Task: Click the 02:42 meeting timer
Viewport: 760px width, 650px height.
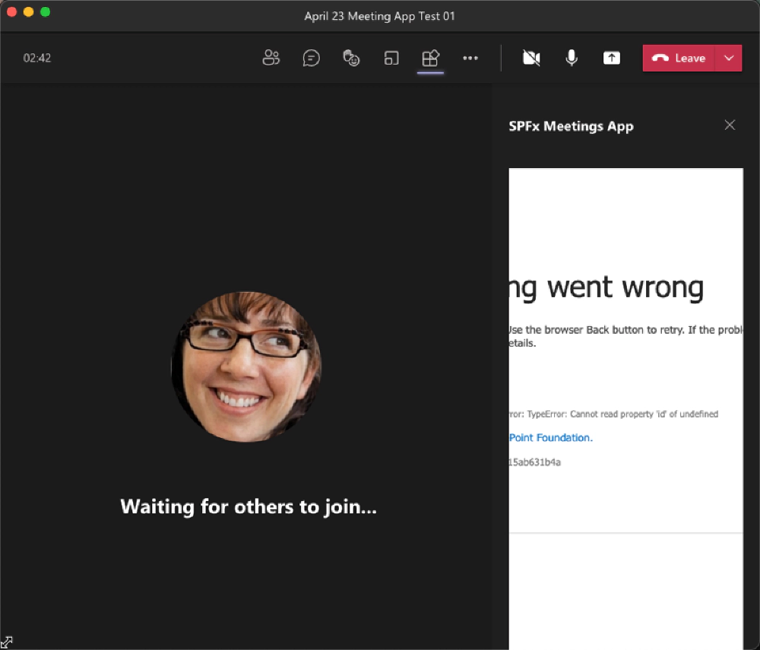Action: (36, 59)
